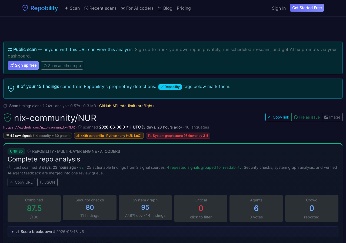
Task: Open the Repobility home link text
Action: pos(44,8)
